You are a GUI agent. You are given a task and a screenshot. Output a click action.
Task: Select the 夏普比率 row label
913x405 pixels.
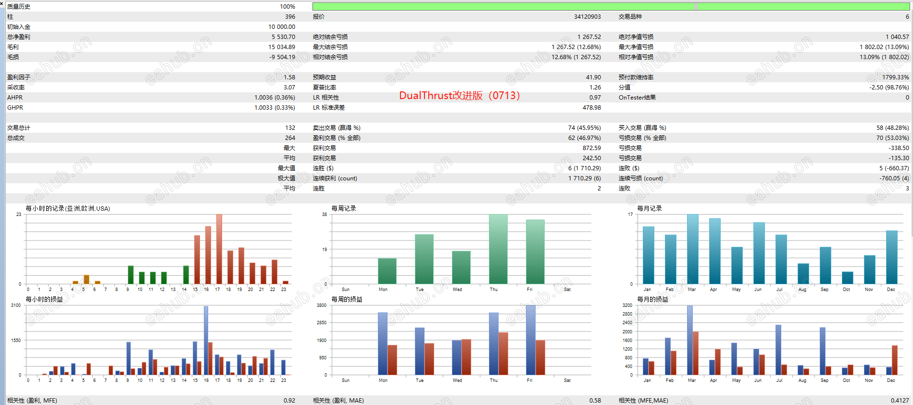tap(325, 87)
